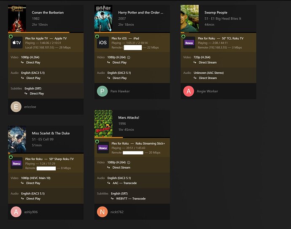Click S1 · E5 Cell 99 episode link
The image size is (291, 229).
click(x=43, y=139)
